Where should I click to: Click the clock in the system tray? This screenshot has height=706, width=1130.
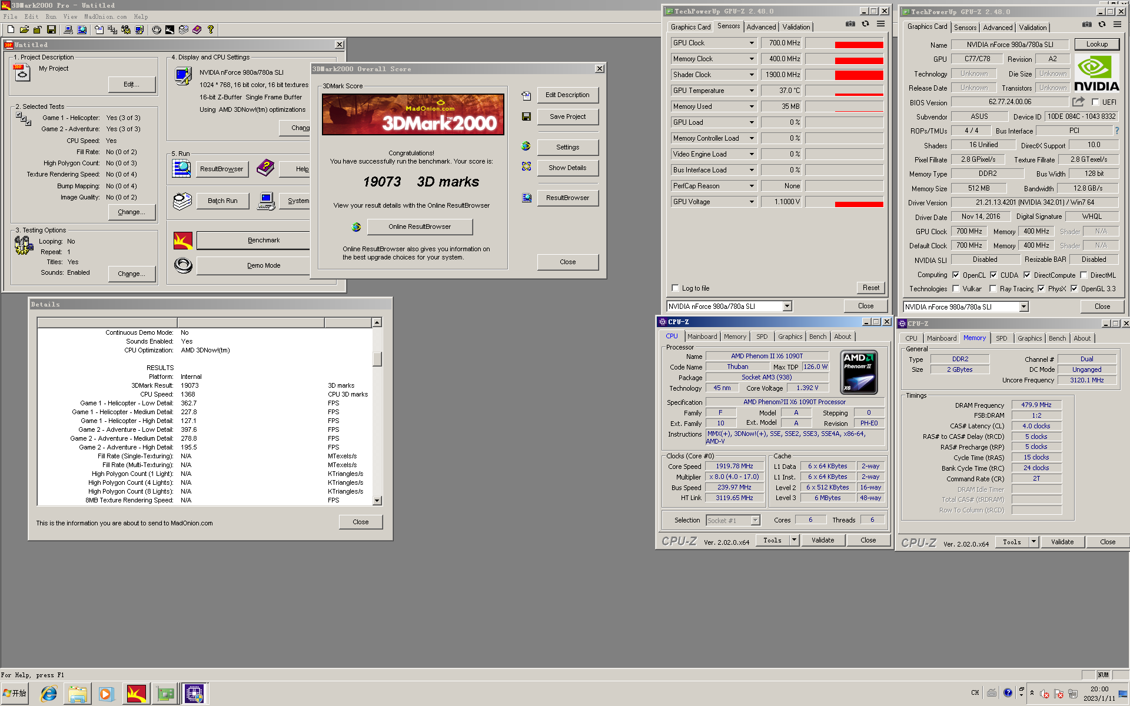[x=1099, y=694]
